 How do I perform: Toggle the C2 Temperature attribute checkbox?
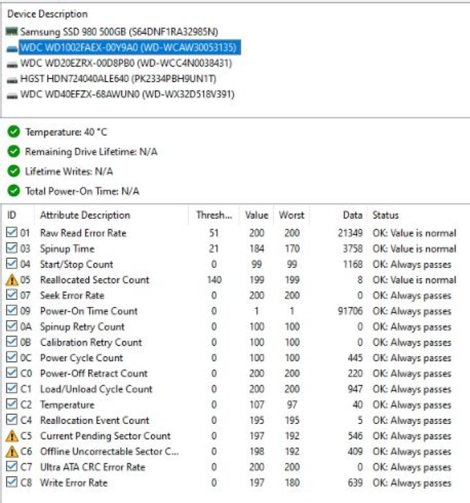click(12, 404)
